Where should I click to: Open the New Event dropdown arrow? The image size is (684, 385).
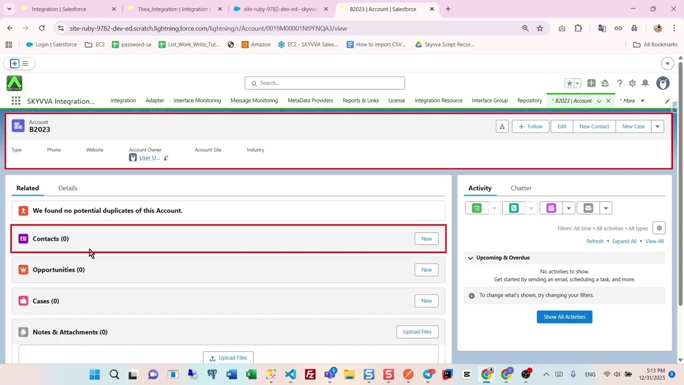[x=569, y=208]
